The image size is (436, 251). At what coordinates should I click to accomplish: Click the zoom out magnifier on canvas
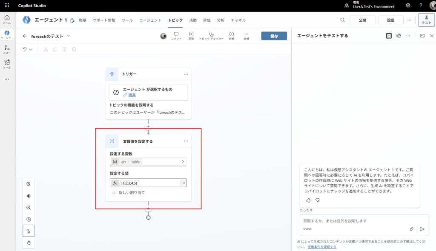(29, 208)
